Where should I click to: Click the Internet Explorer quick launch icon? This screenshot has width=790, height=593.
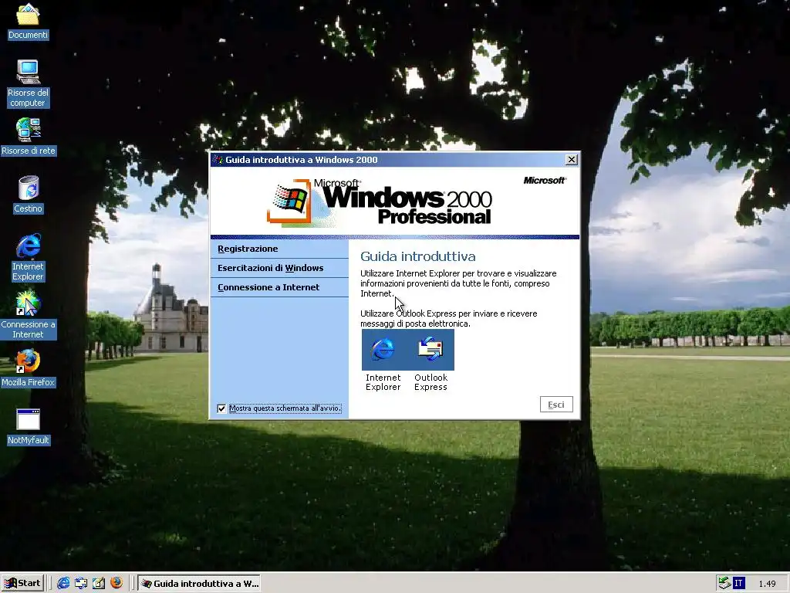63,583
